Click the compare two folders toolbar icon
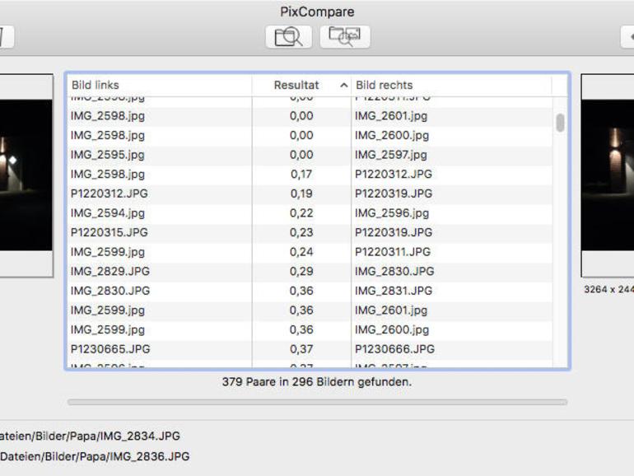 click(x=344, y=37)
